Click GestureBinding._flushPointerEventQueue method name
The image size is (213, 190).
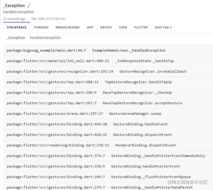pos(151,177)
